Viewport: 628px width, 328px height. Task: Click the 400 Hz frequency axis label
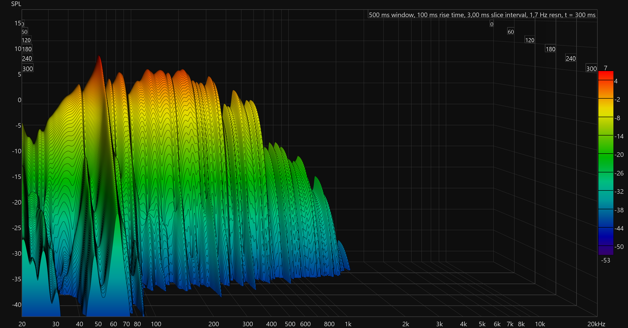coord(272,324)
